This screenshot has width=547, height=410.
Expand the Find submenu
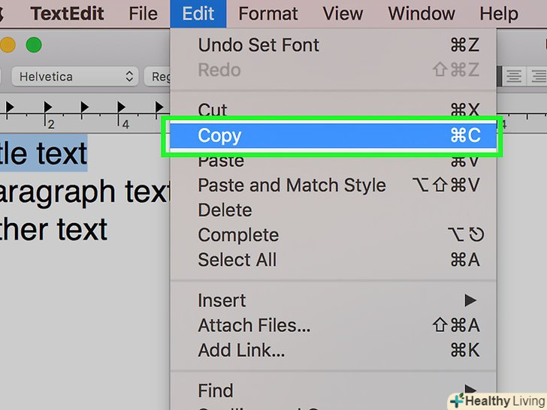pyautogui.click(x=333, y=390)
